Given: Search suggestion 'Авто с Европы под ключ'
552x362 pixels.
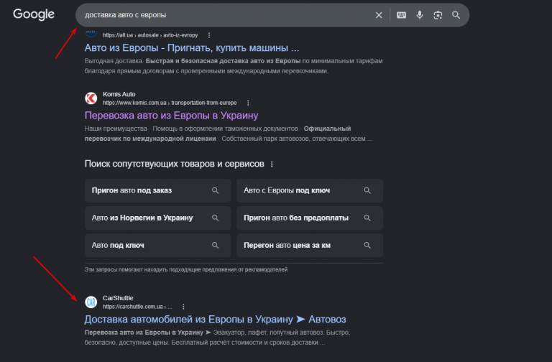Looking at the screenshot, I should tap(310, 190).
